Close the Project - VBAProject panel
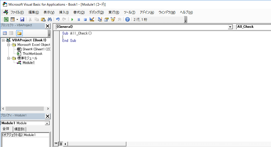The width and height of the screenshot is (271, 147). pyautogui.click(x=47, y=26)
